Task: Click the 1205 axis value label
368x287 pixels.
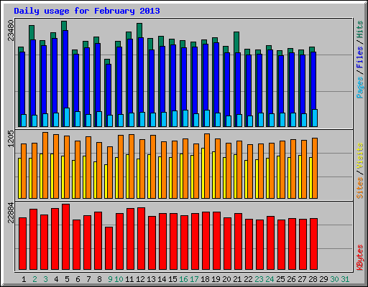Action: click(x=11, y=138)
